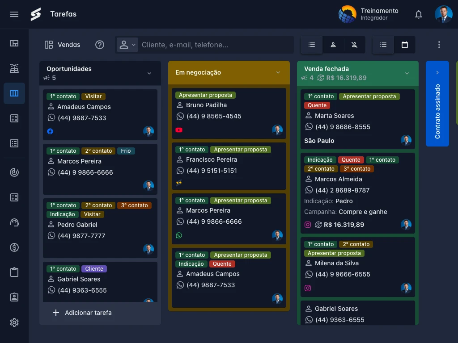
Task: Open the list view icon in sidebar
Action: (14, 143)
